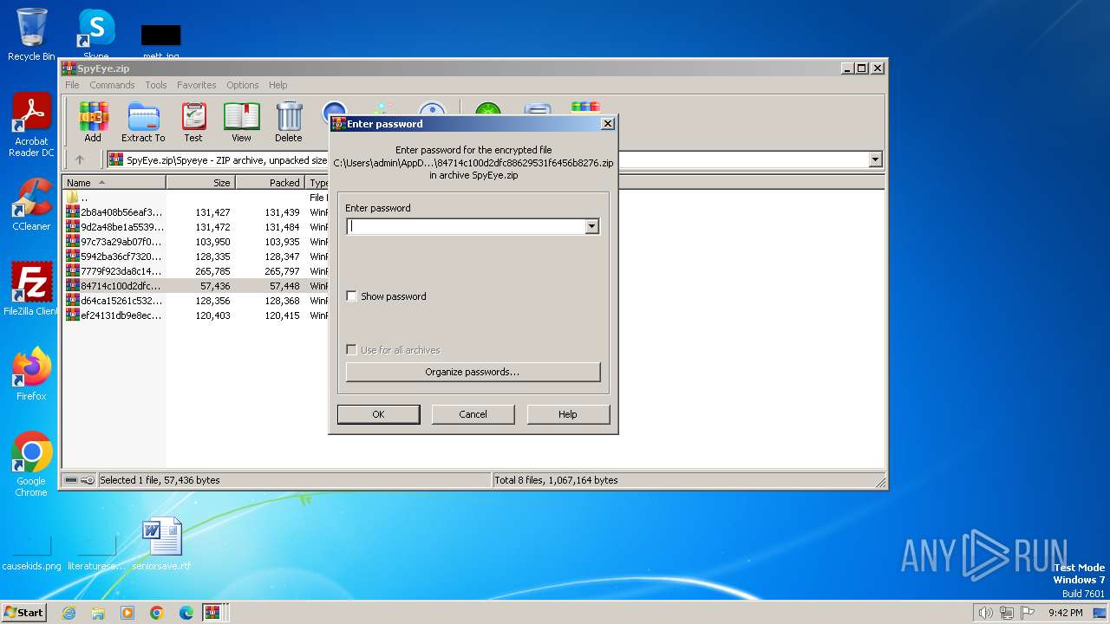The width and height of the screenshot is (1110, 624).
Task: Open the Commands menu
Action: click(x=112, y=85)
